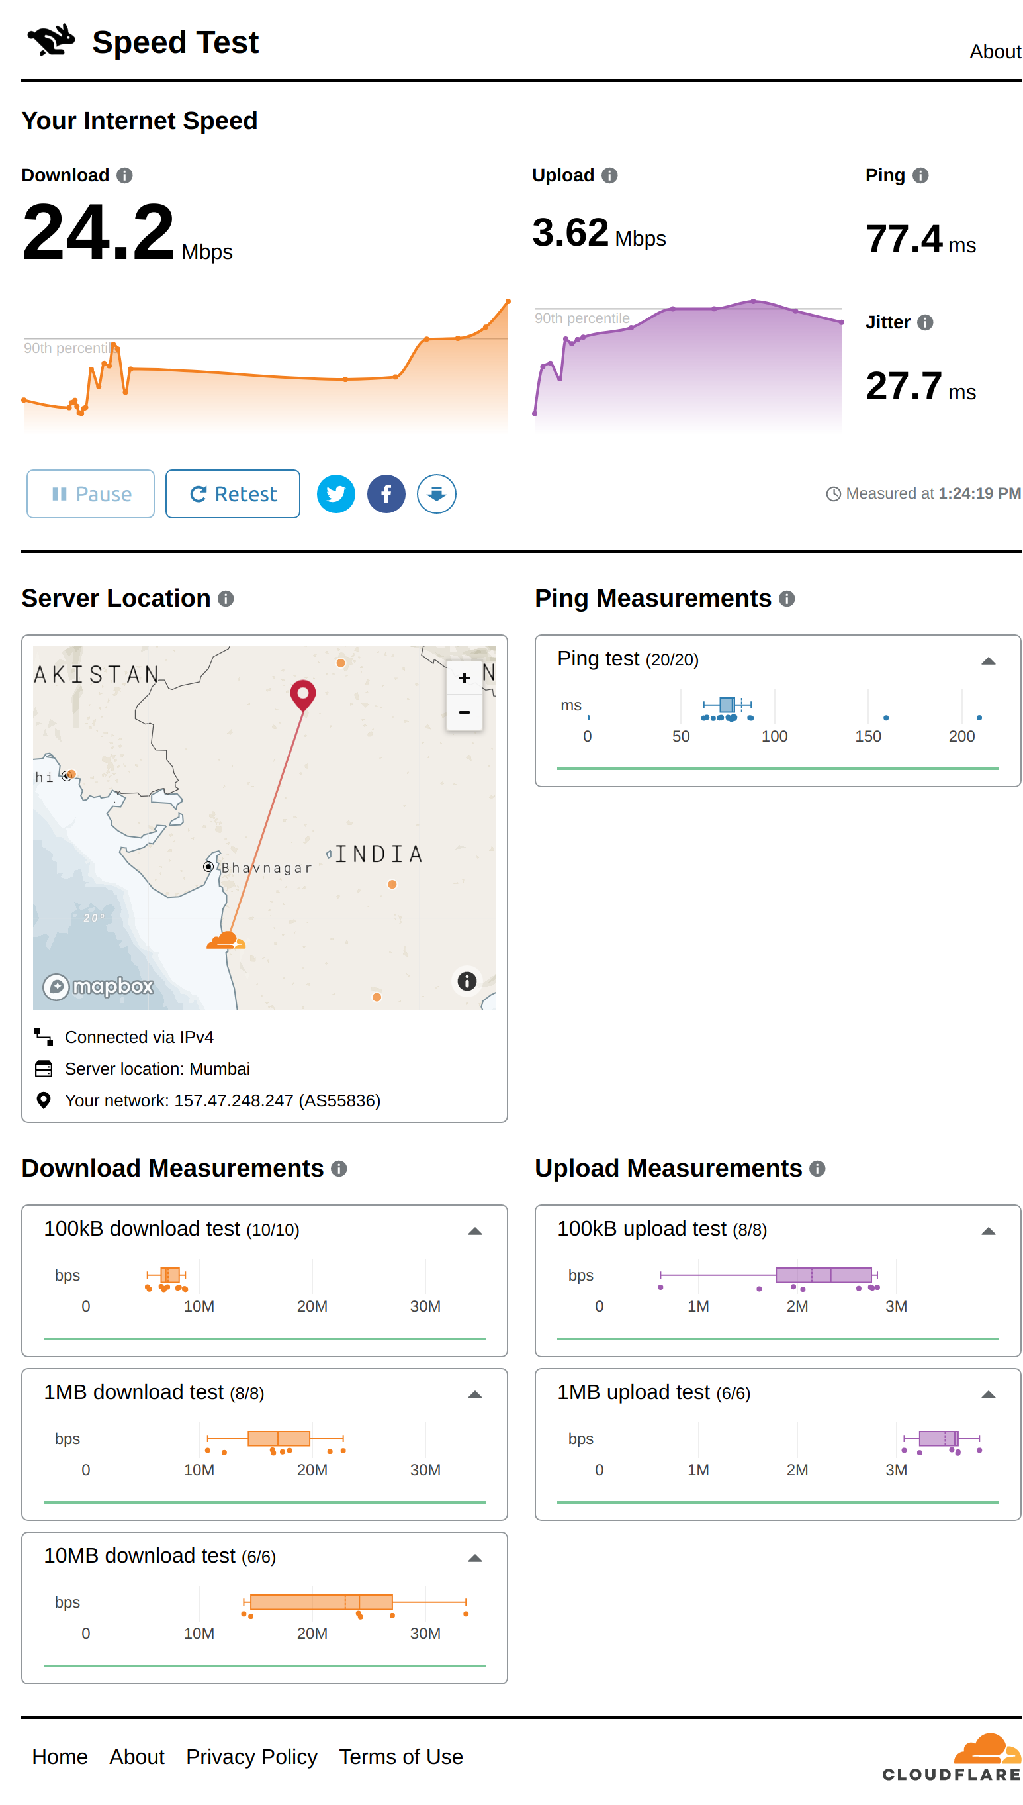Click the 100kB download box plot
Viewport: 1023px width, 1805px height.
pos(167,1275)
